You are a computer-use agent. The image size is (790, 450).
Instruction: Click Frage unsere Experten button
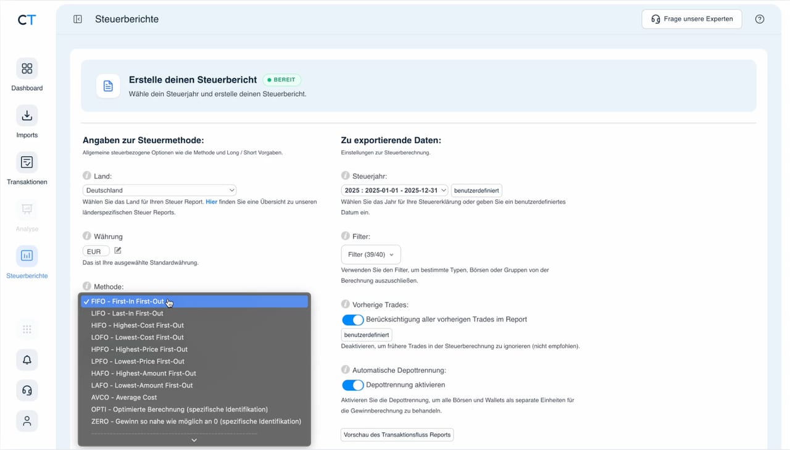(692, 19)
